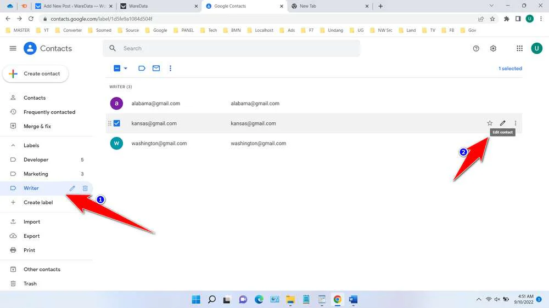Viewport: 549px width, 308px height.
Task: Toggle the select-all checkbox in toolbar
Action: (116, 69)
